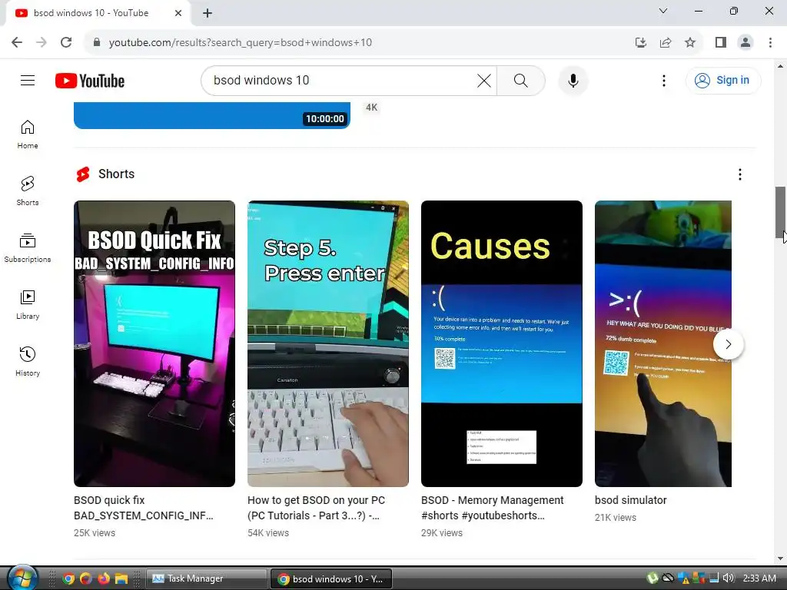This screenshot has height=590, width=787.
Task: Click title 'BSOD - Memory Management #shorts'
Action: click(493, 508)
